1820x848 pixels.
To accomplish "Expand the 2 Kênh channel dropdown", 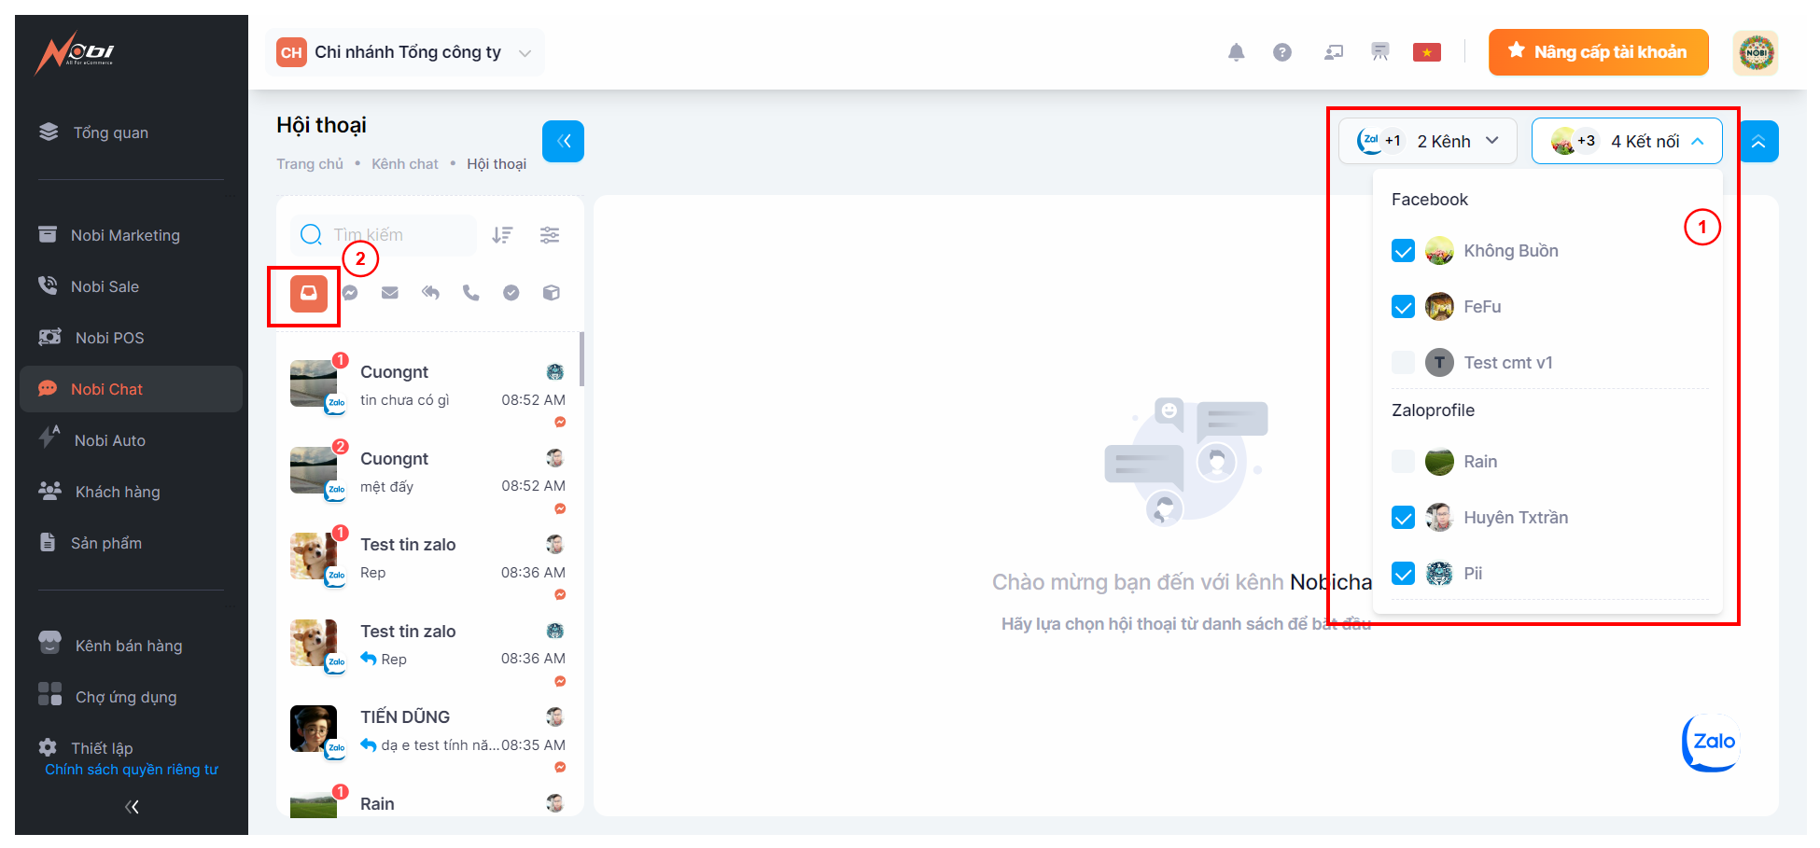I will pyautogui.click(x=1427, y=142).
